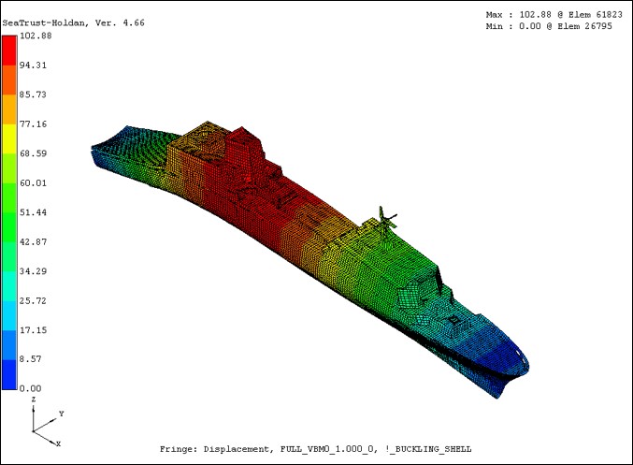Image resolution: width=633 pixels, height=465 pixels.
Task: Click the XYZ coordinate axis triad
Action: pos(47,422)
